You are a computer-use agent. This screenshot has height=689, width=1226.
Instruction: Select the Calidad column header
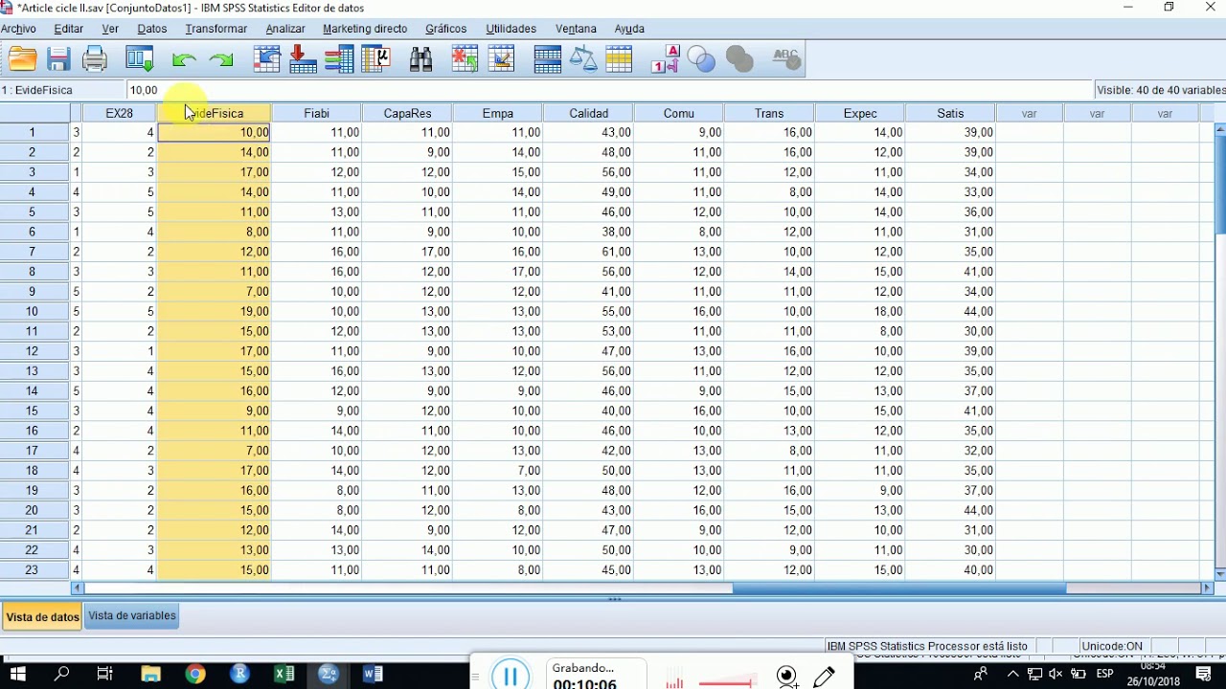[x=589, y=113]
